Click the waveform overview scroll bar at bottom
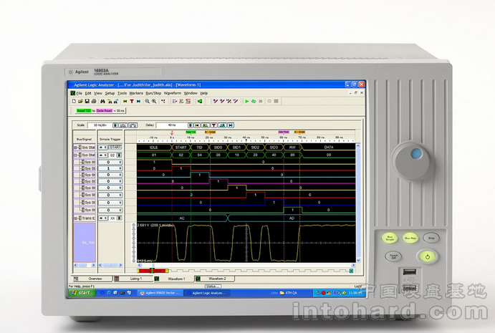The width and height of the screenshot is (495, 333). click(244, 271)
